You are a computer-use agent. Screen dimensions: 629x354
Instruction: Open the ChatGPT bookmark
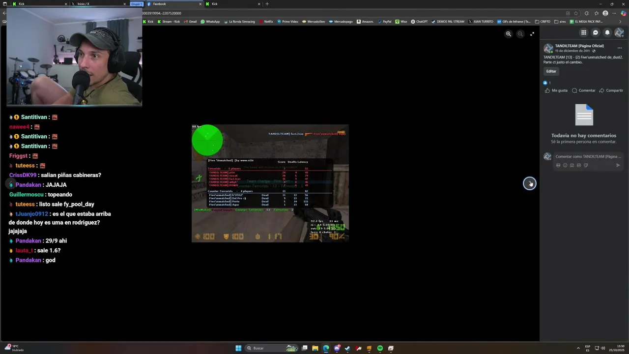pos(419,22)
